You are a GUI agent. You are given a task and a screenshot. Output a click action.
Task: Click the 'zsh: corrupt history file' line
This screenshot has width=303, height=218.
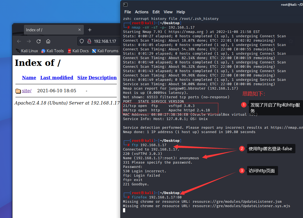[171, 19]
